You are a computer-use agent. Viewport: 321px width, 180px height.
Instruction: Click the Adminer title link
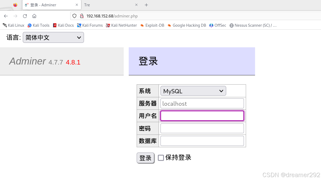28,61
